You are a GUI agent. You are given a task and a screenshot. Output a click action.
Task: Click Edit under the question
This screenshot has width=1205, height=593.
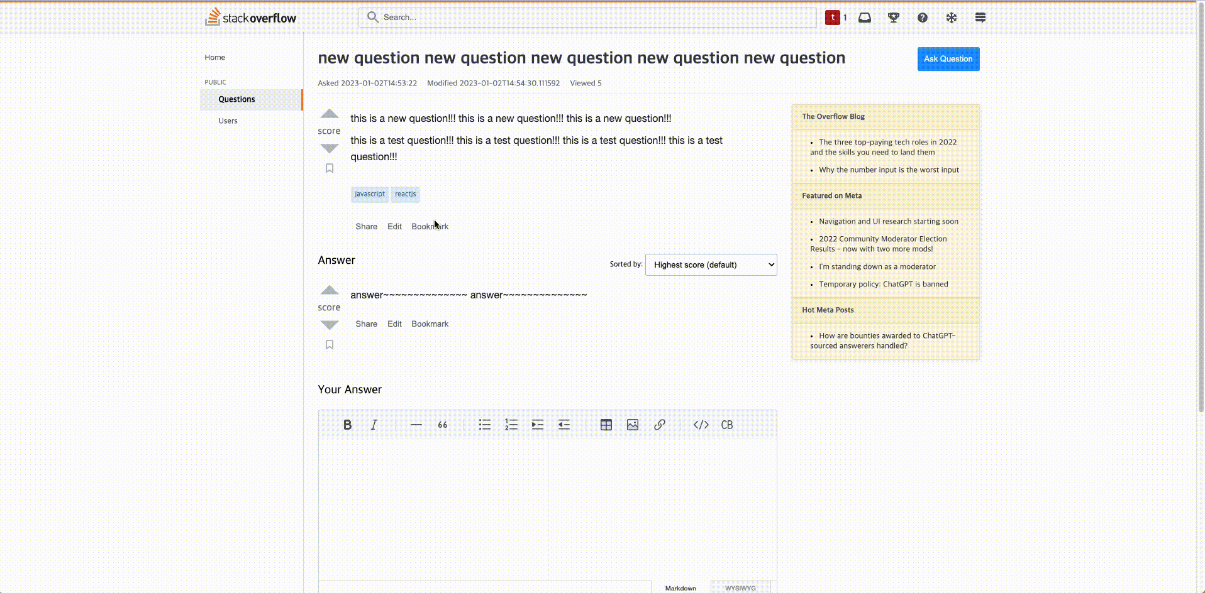tap(394, 226)
